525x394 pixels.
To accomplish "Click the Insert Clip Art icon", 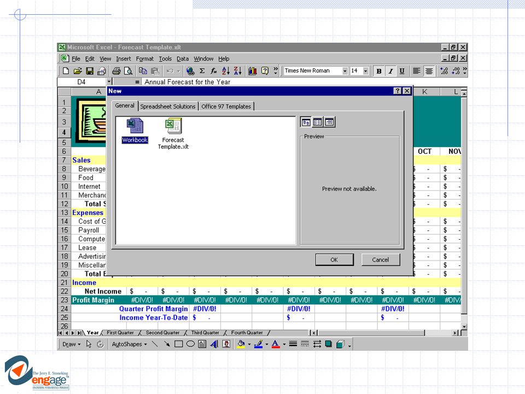I will coord(226,344).
